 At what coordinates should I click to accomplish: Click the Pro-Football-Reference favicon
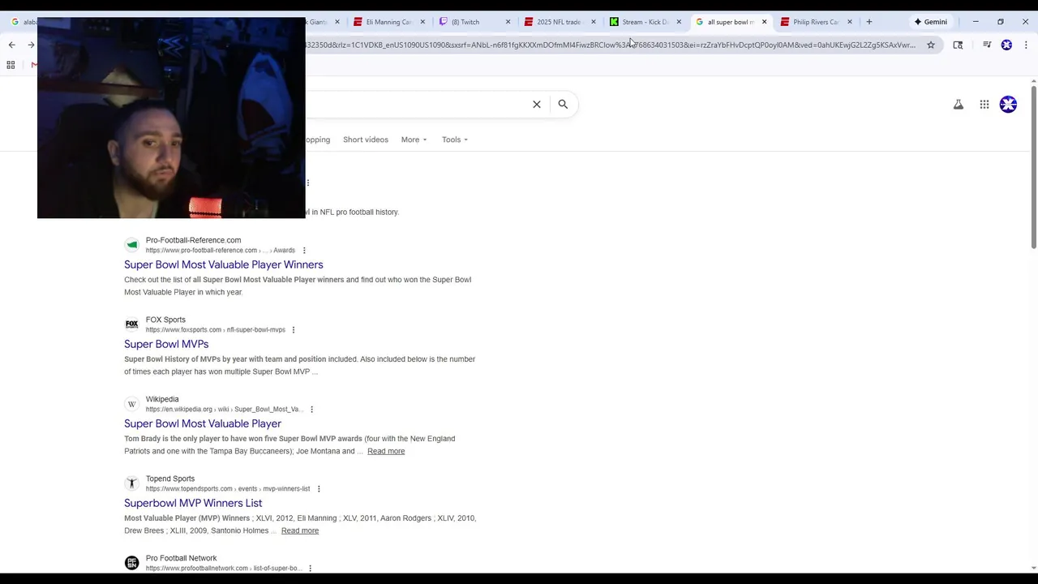[131, 245]
